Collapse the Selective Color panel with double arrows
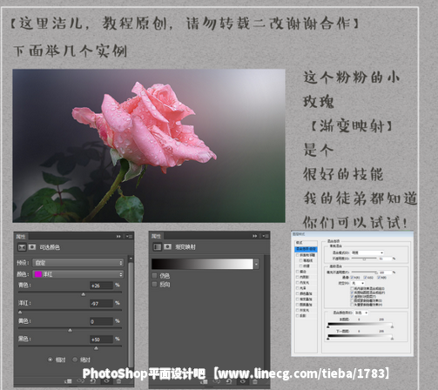438x390 pixels. point(118,237)
